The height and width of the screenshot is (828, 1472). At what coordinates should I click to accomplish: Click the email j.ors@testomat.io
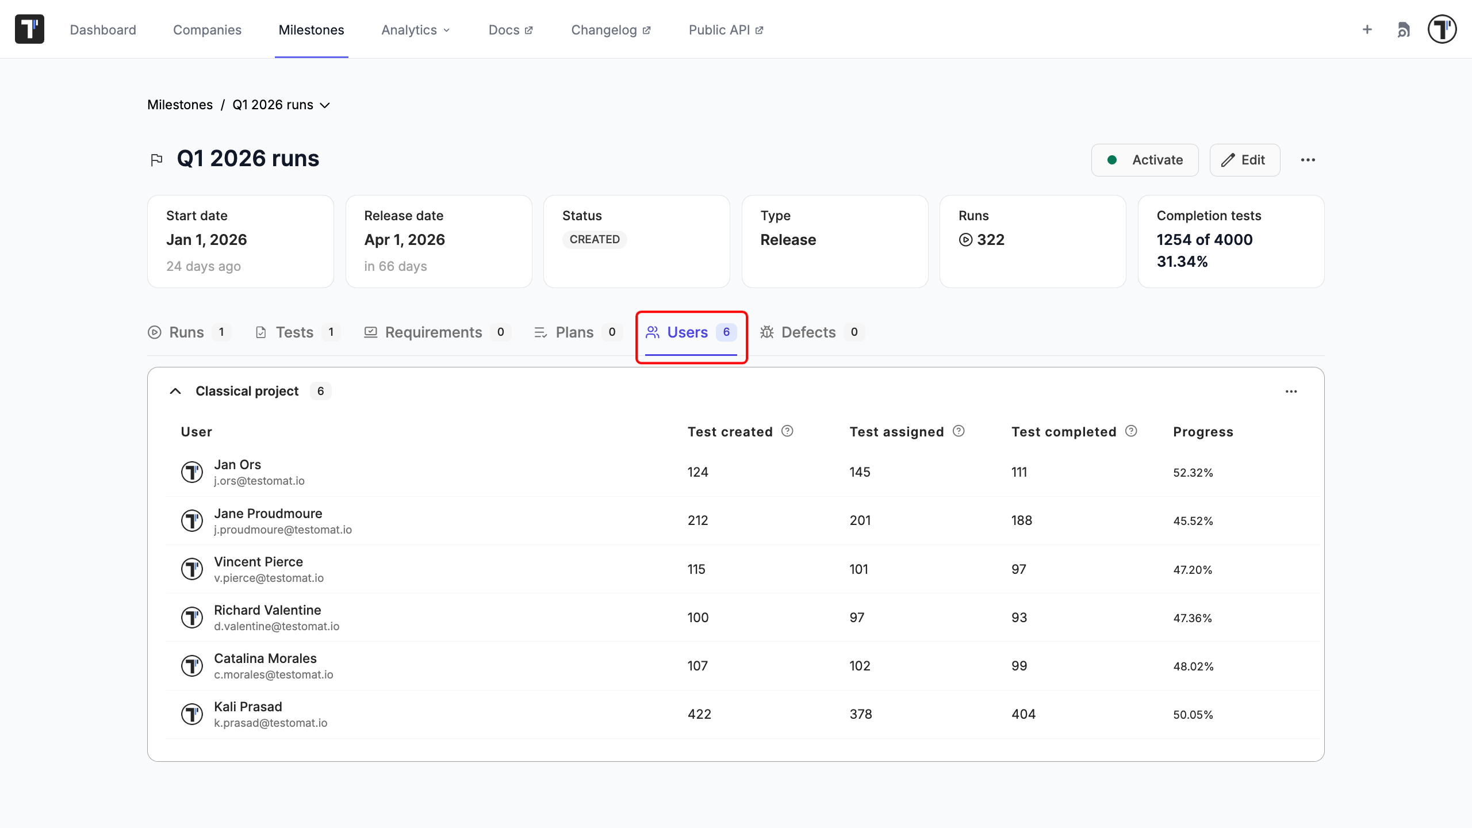259,481
